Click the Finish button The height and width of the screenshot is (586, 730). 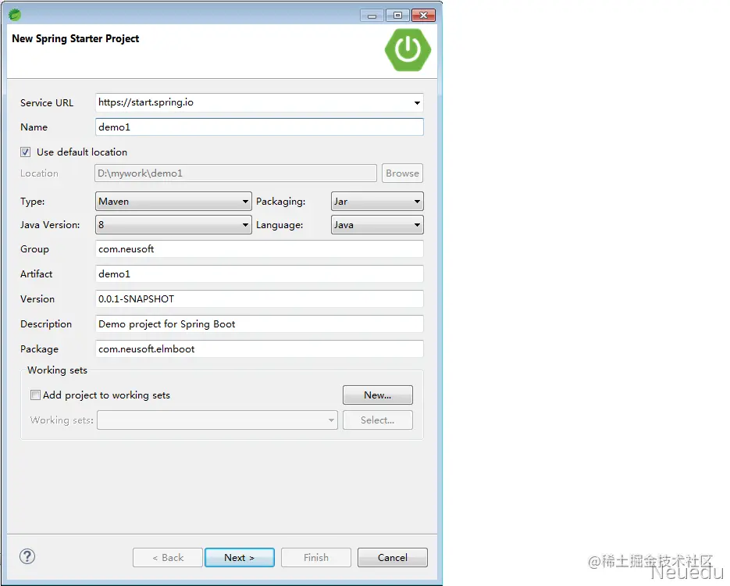(316, 558)
